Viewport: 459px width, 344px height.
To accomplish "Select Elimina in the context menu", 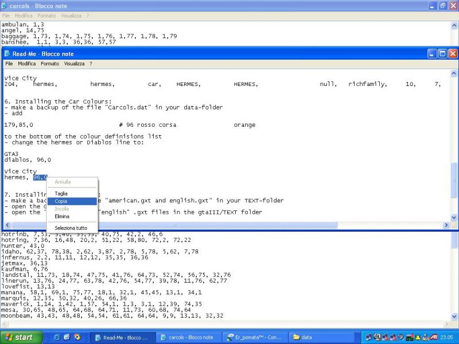I will click(62, 217).
